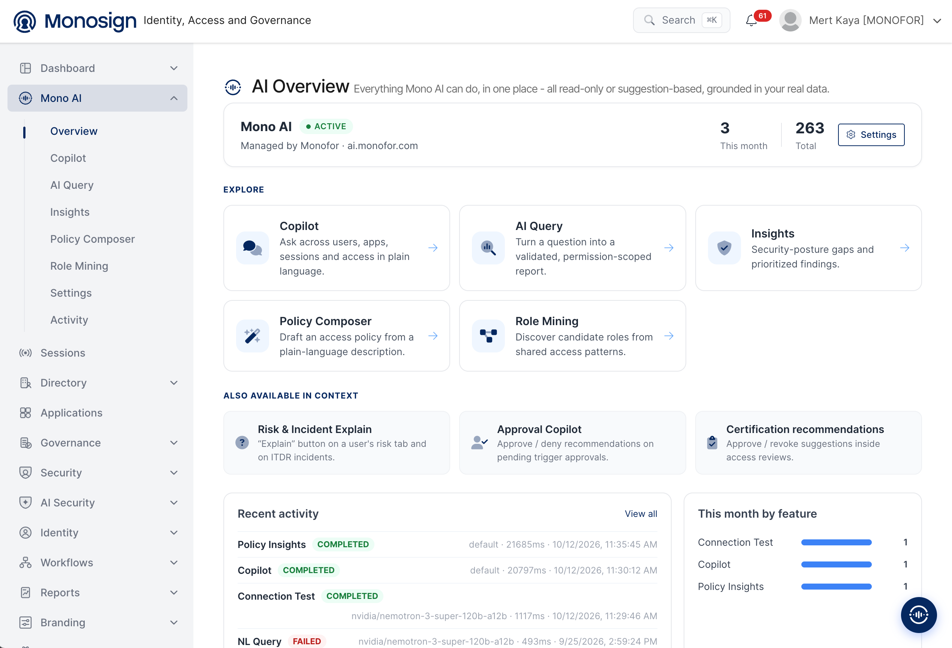Follow the Copilot card arrow
The height and width of the screenshot is (648, 952).
(433, 248)
